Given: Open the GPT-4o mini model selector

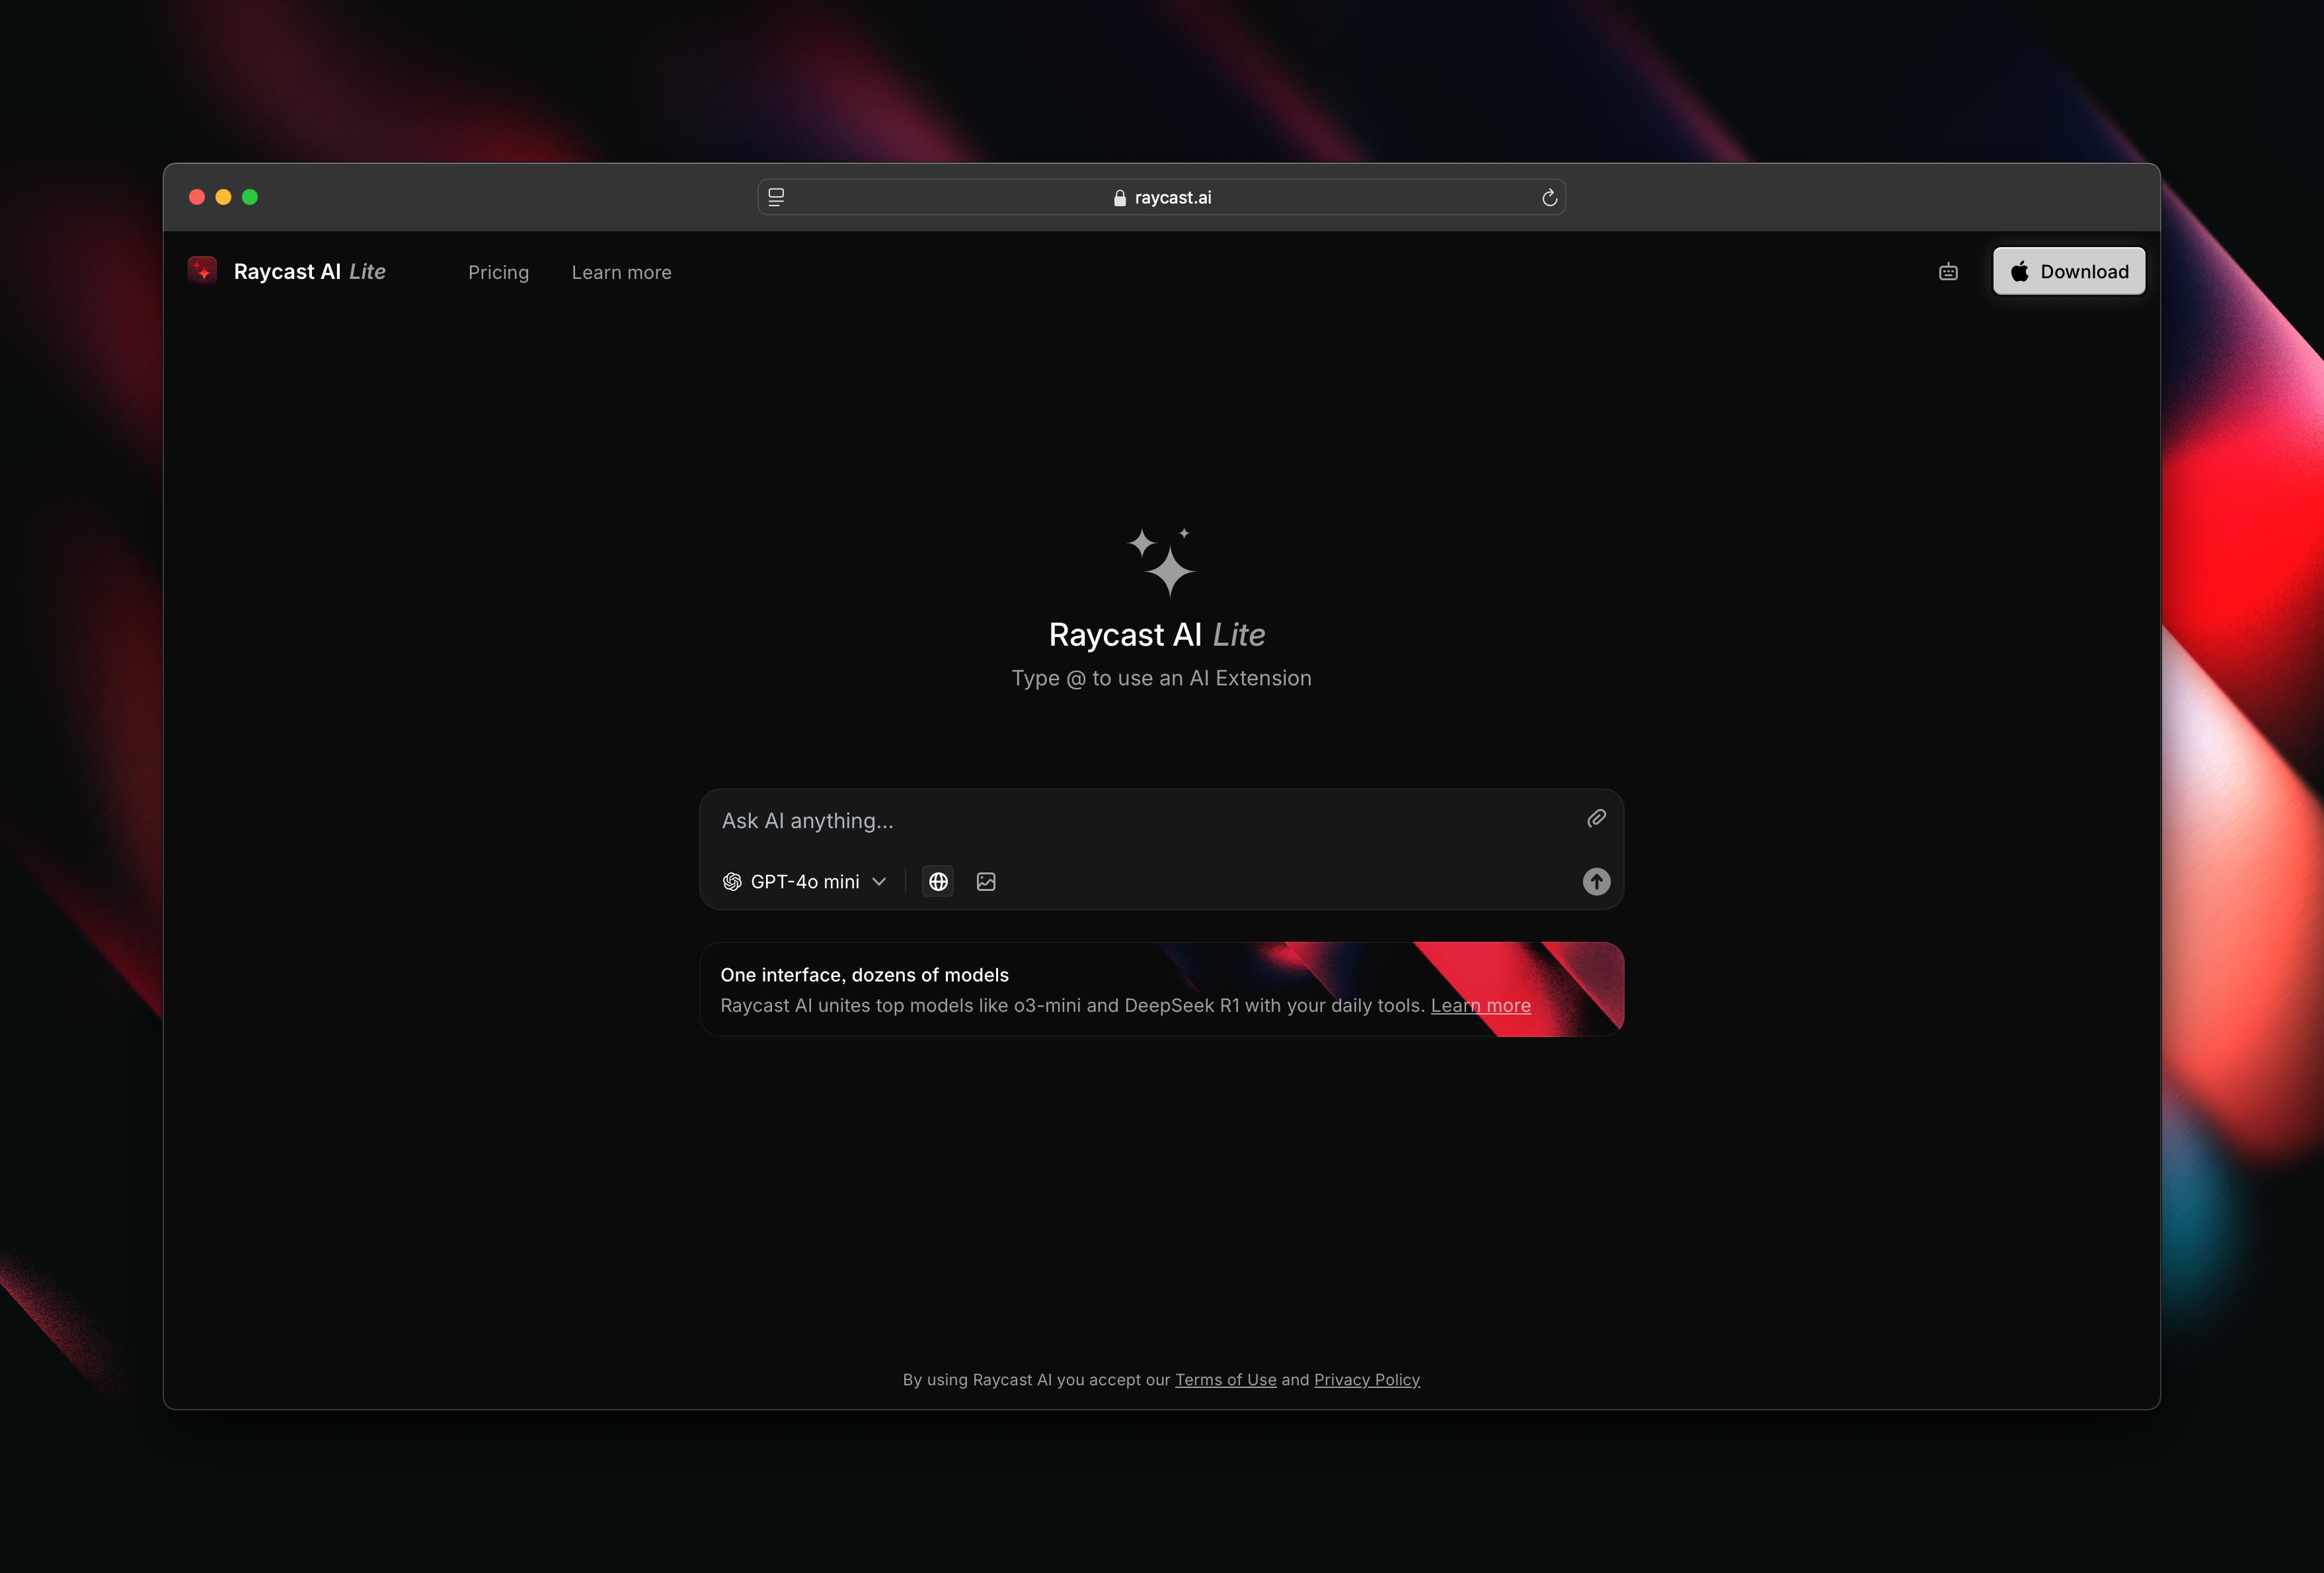Looking at the screenshot, I should (x=804, y=881).
